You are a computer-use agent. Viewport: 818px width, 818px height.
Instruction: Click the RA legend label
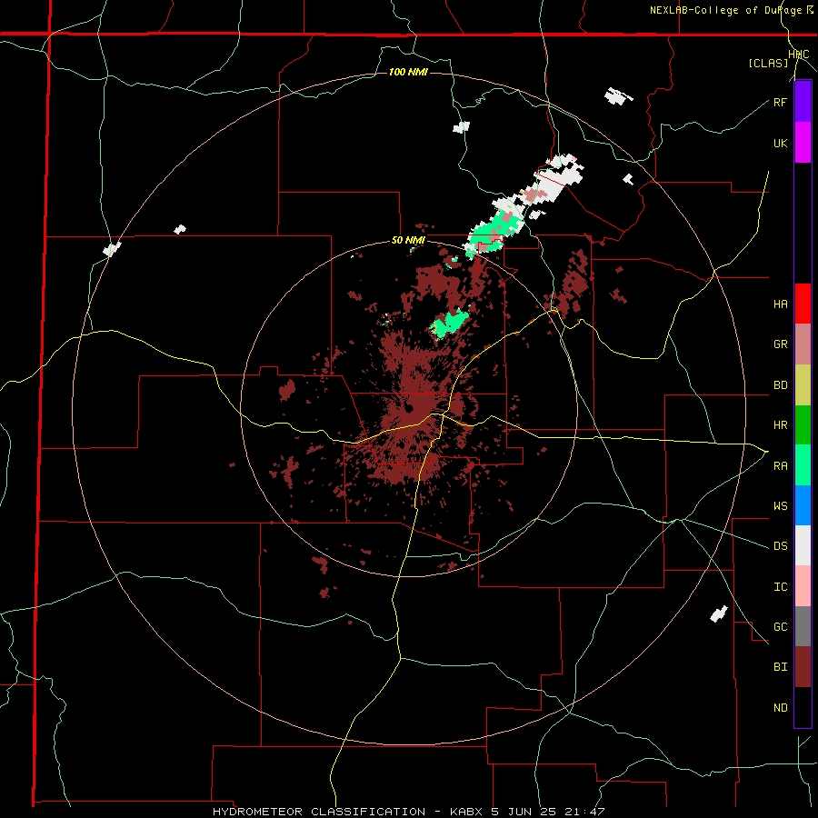click(x=781, y=466)
